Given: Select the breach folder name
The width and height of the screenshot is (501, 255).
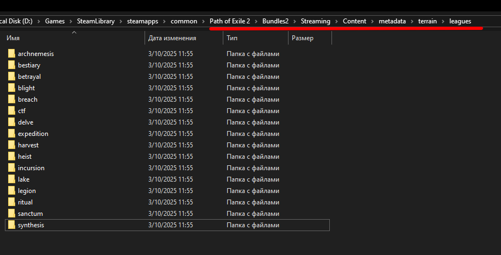Looking at the screenshot, I should [x=28, y=99].
